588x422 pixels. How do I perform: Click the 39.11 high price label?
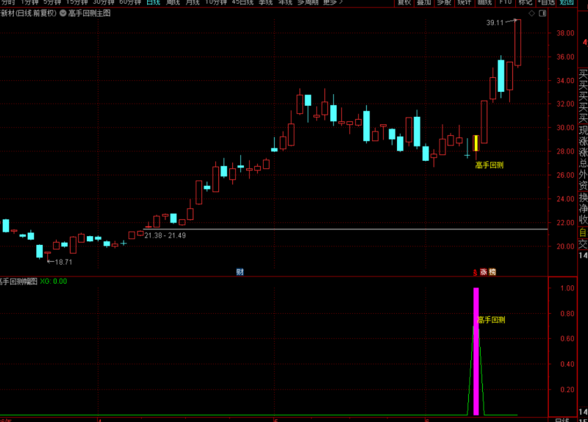click(495, 23)
